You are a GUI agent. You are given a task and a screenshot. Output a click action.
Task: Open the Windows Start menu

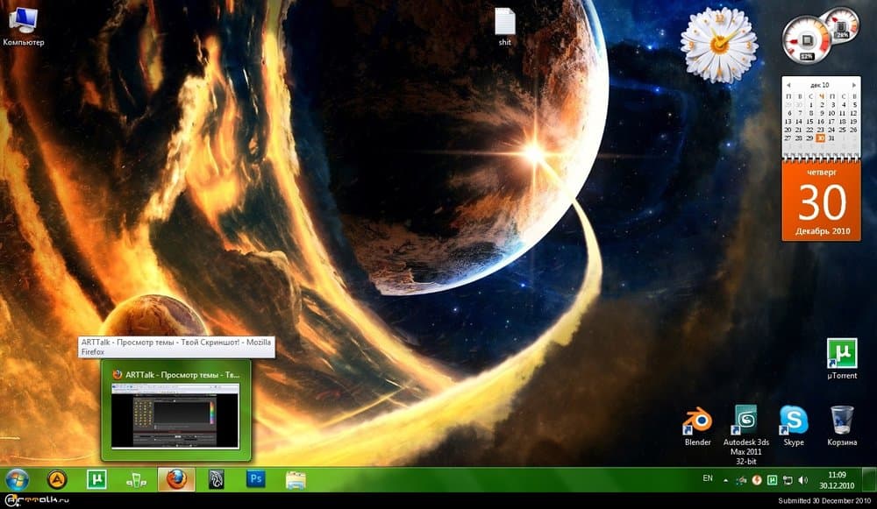point(18,479)
